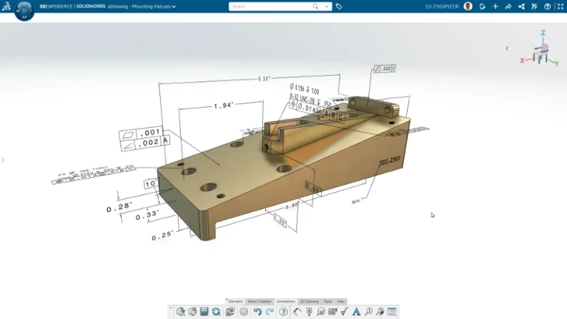Click the Undo arrow icon
567x319 pixels.
coord(257,312)
